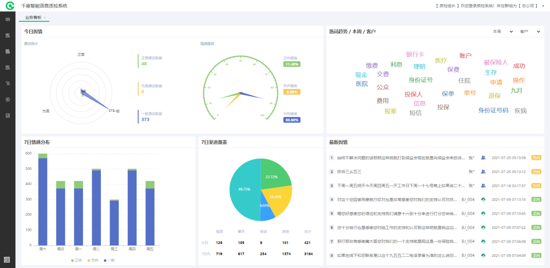
Task: Click the fourth sidebar icon from the top
Action: pos(7,67)
